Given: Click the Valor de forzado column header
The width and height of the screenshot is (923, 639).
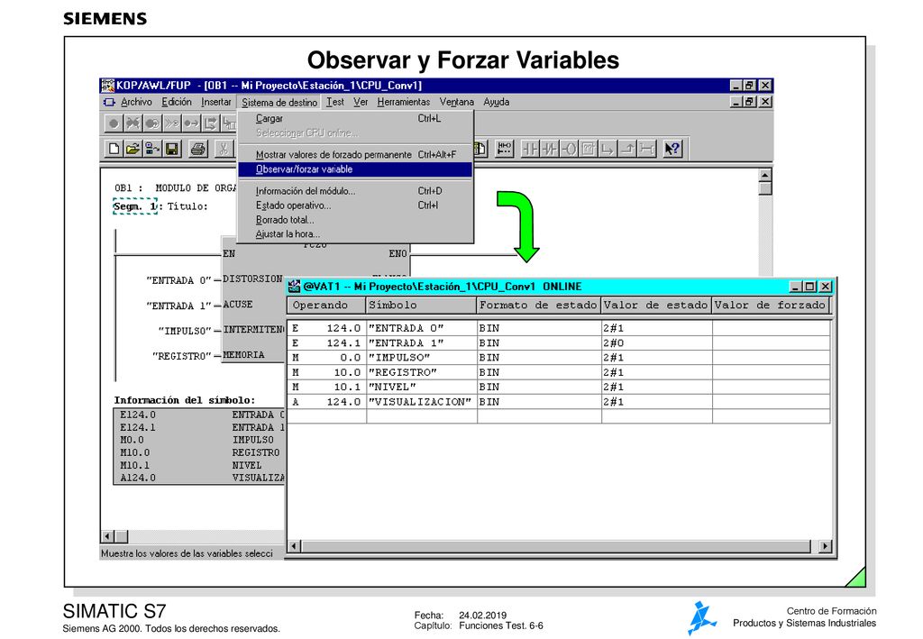Looking at the screenshot, I should (771, 305).
